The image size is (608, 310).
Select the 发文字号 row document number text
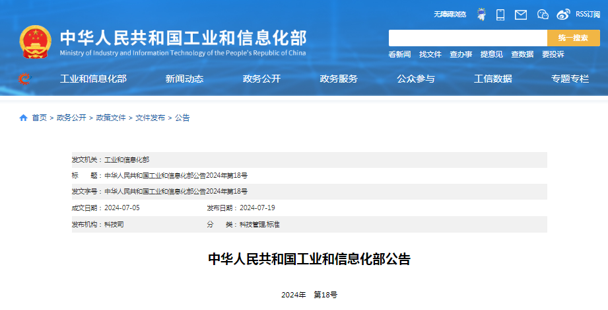pos(176,192)
